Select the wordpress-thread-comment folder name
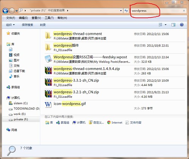The width and height of the screenshot is (189, 159). (78, 34)
